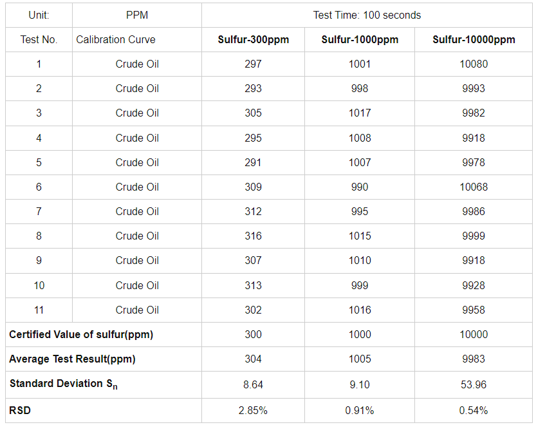Select the 10068 reading in test 6
Viewport: 536px width, 425px height.
click(x=474, y=187)
